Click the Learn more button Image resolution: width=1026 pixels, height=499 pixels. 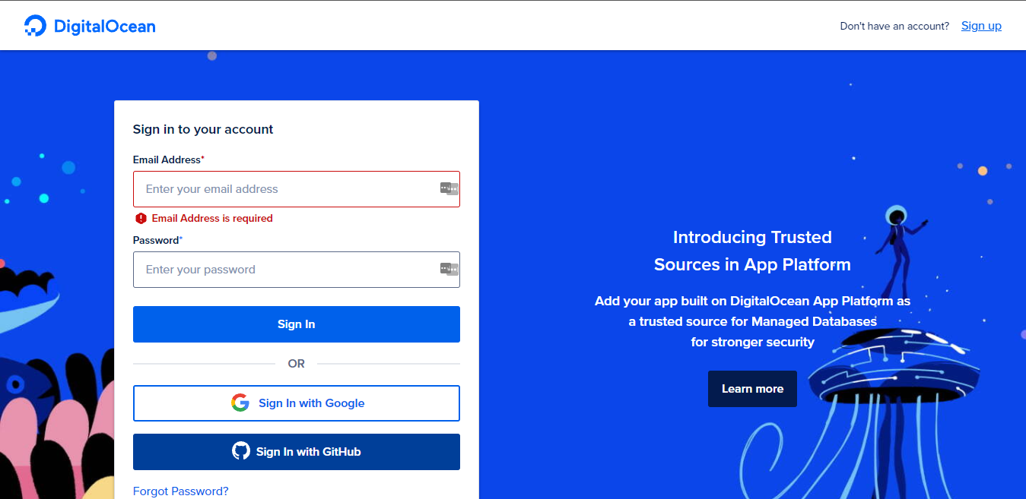tap(752, 389)
